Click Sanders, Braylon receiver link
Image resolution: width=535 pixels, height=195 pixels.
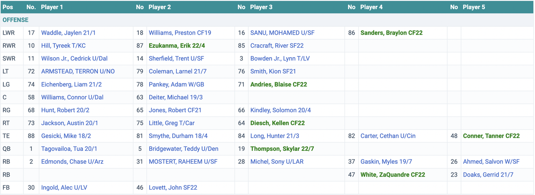pyautogui.click(x=391, y=33)
